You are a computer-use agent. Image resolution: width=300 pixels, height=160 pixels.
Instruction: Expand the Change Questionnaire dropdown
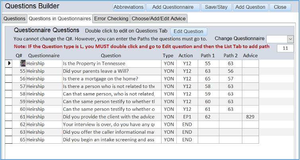[x=290, y=39]
